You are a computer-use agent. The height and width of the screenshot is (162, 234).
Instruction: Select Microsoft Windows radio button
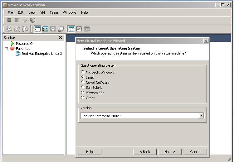tap(83, 72)
